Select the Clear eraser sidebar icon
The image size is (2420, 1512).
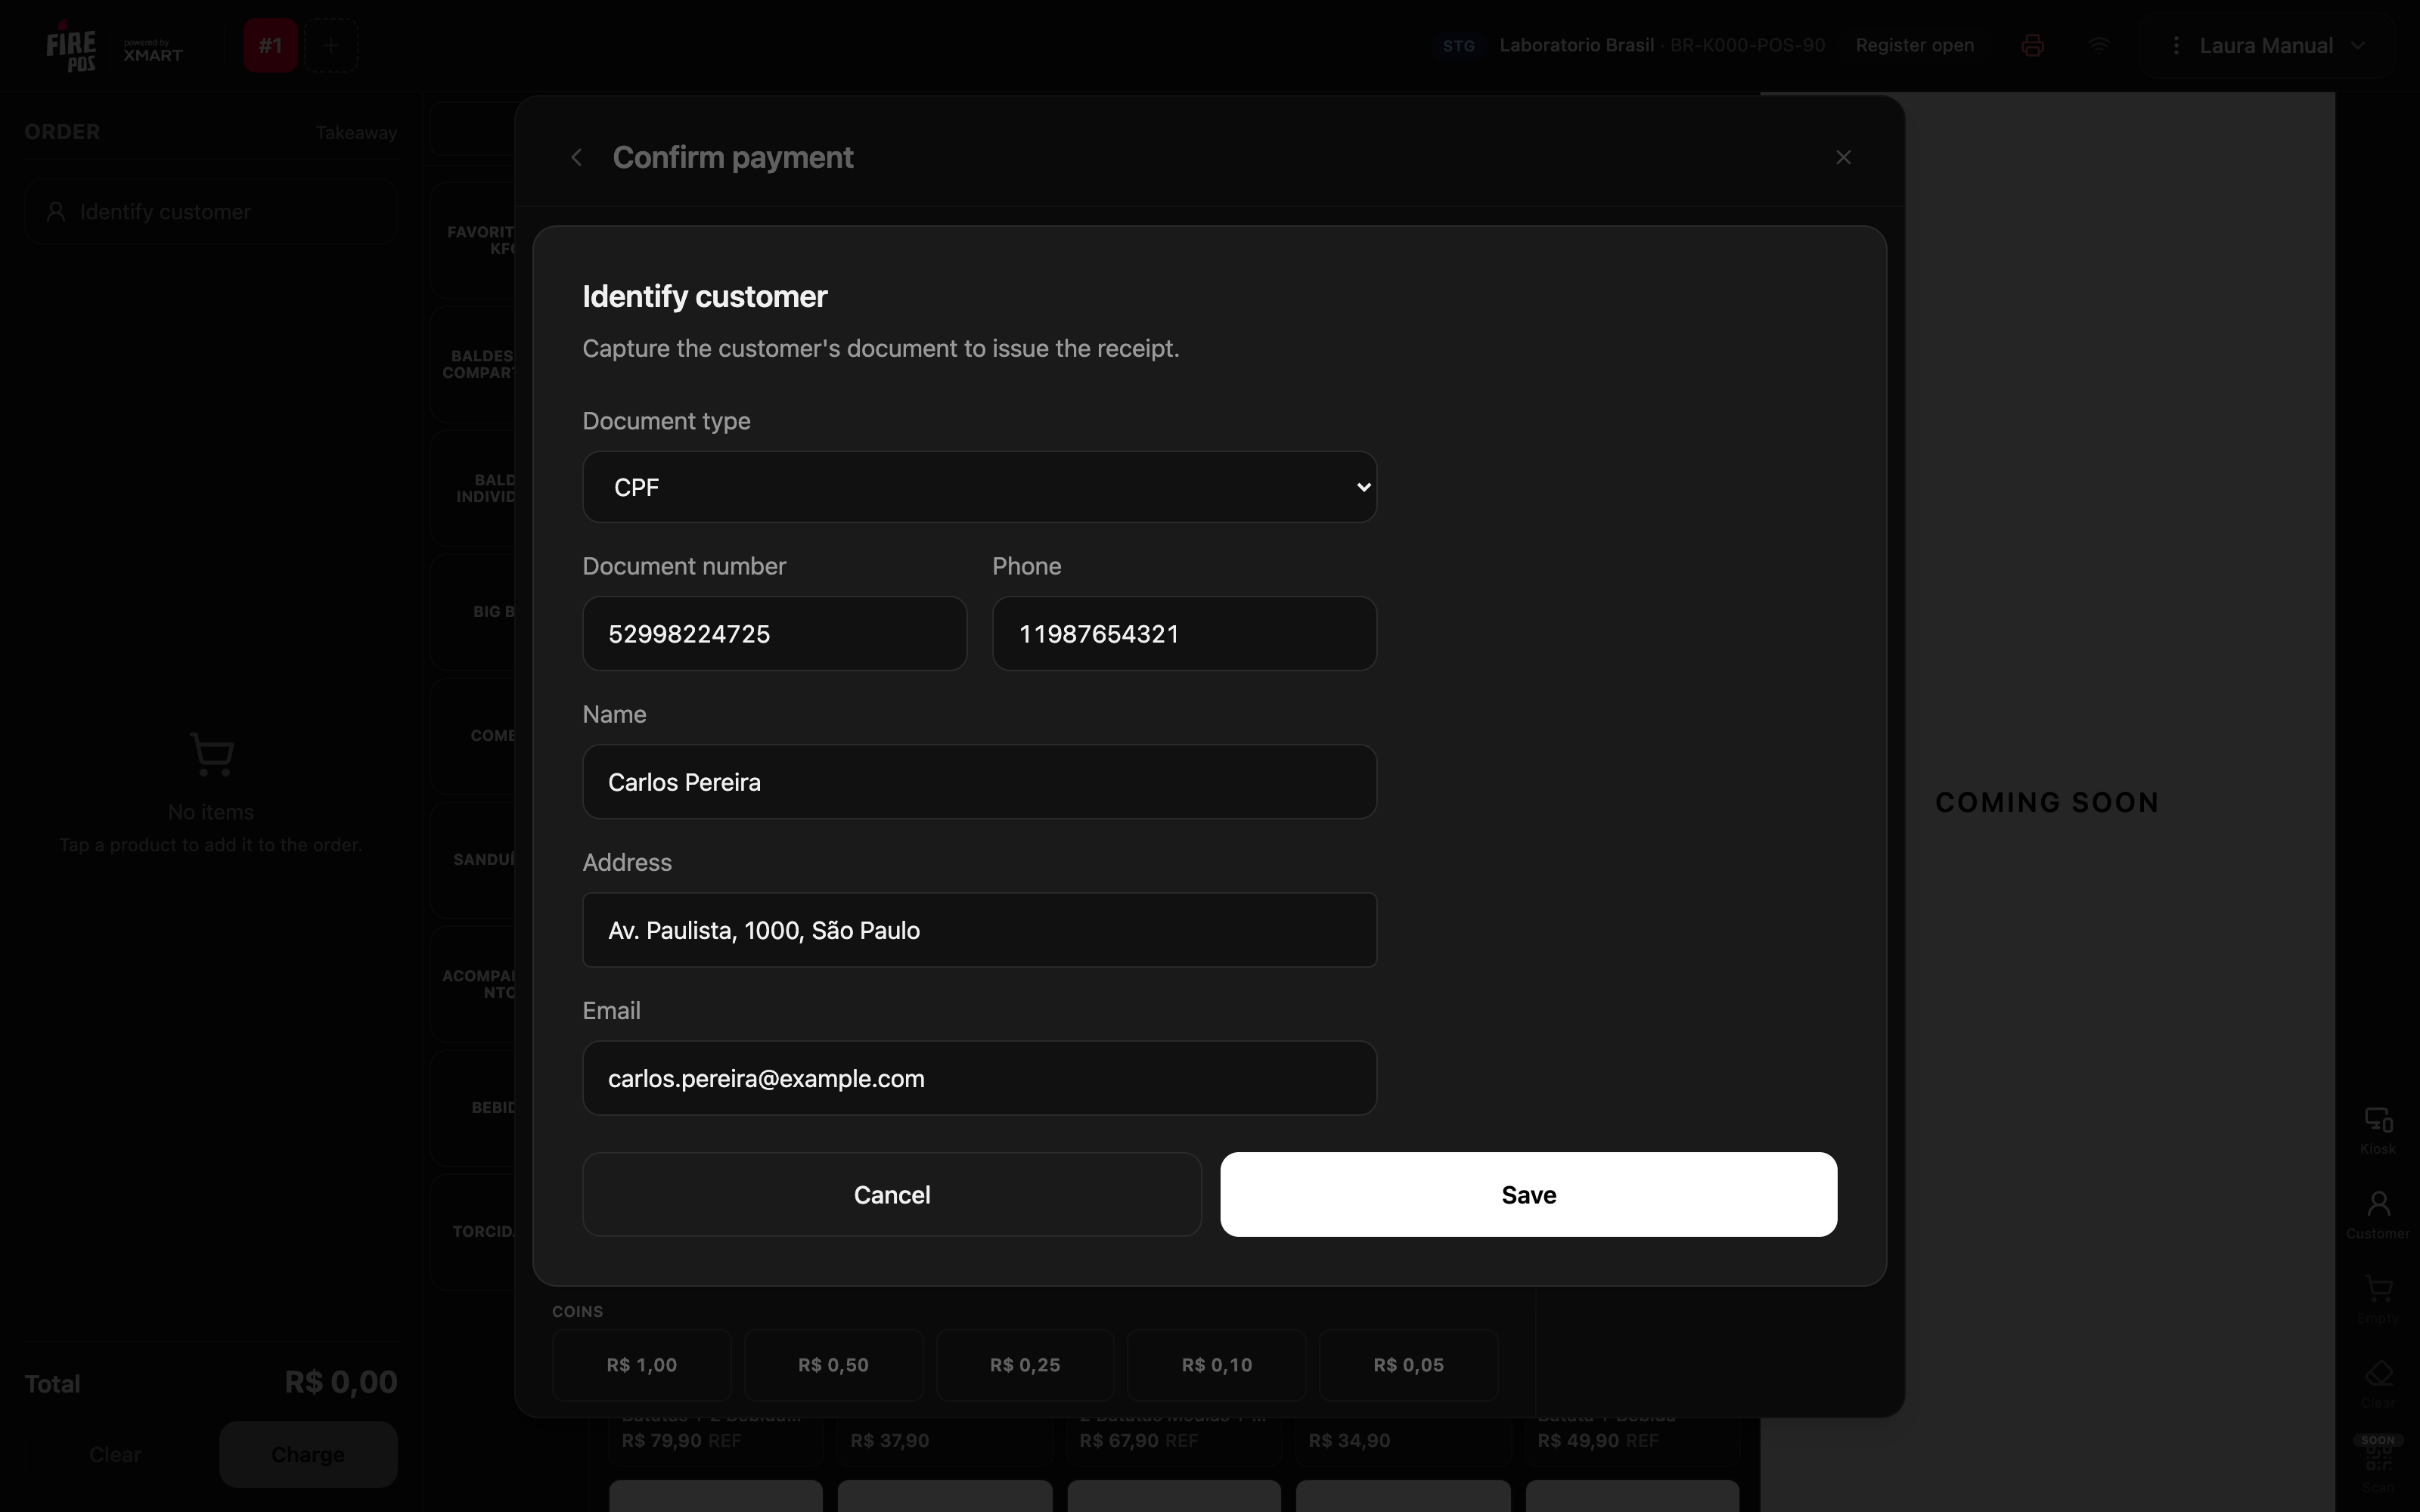coord(2378,1385)
